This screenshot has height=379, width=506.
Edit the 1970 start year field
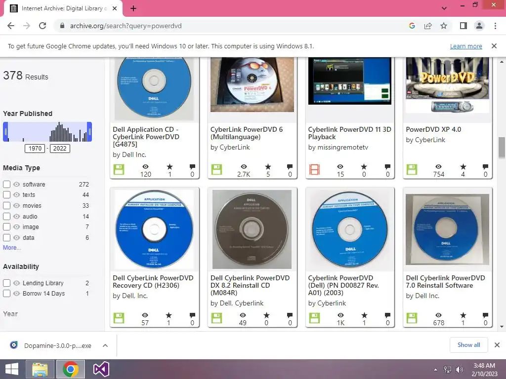[35, 148]
